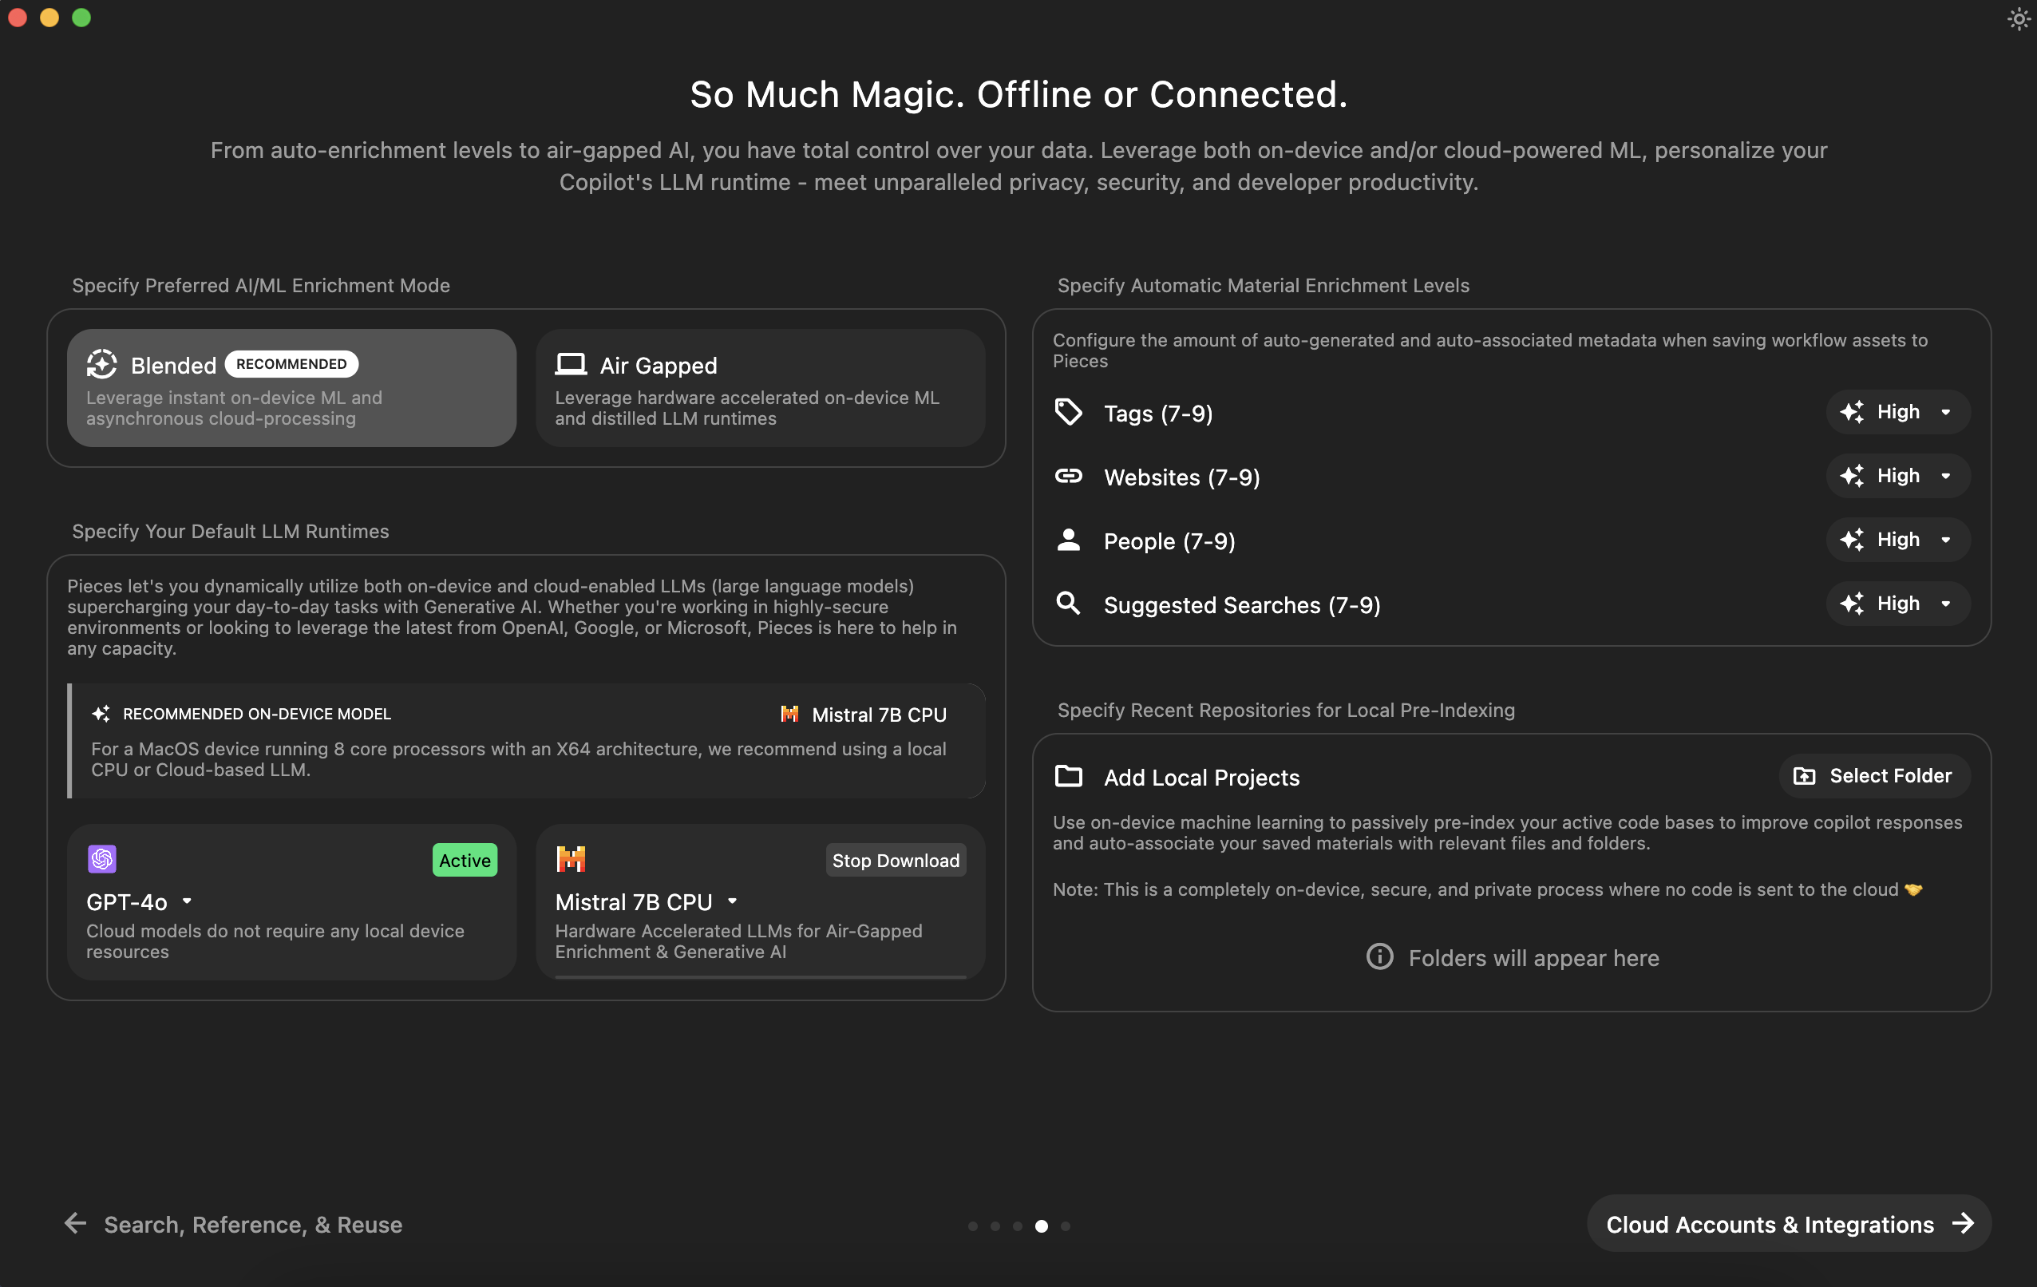Click the Active badge on GPT-4o

(465, 860)
